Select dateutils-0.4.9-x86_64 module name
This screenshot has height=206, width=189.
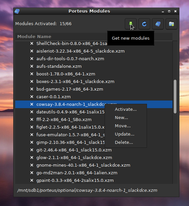click(x=71, y=112)
